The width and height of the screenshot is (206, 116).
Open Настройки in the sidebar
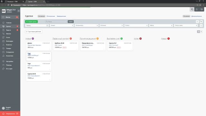(10, 62)
